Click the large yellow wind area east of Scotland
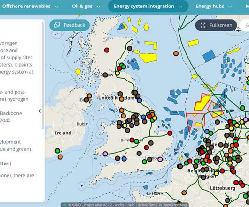The image size is (249, 207). point(148,58)
